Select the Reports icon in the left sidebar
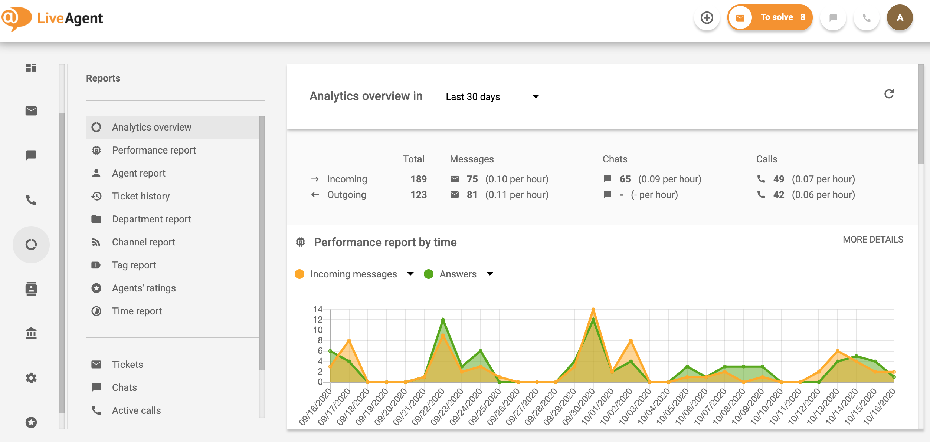 coord(32,244)
